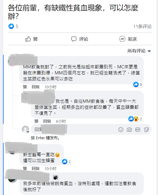
Task: Click 赞 under the 6小时 reply
Action: click(x=36, y=121)
